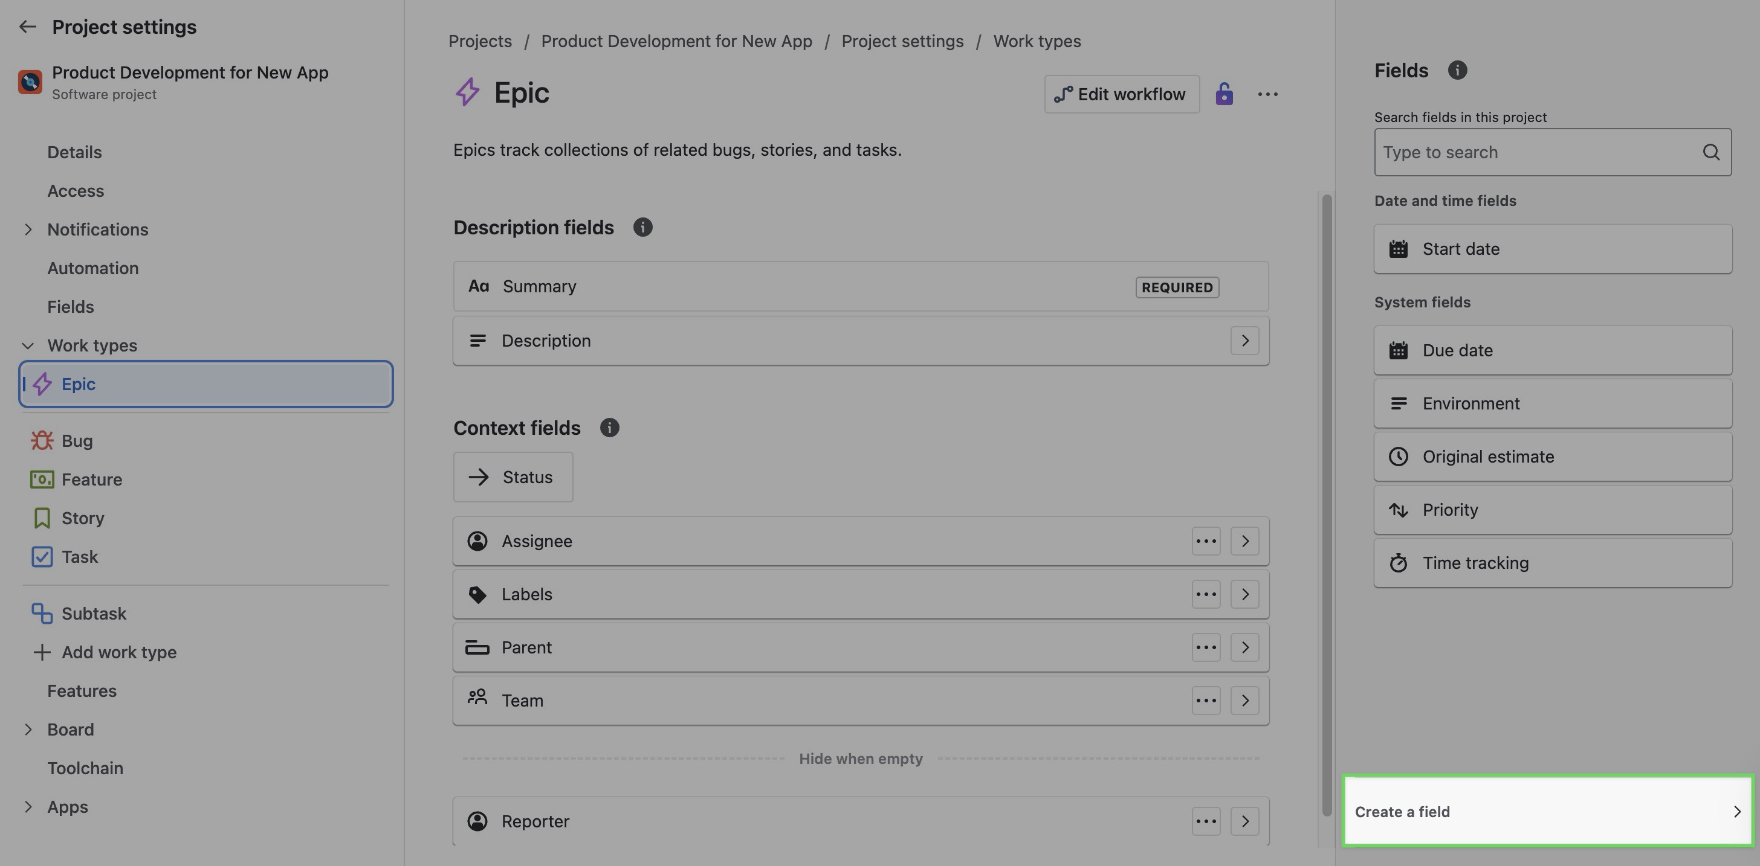Expand the Board section in sidebar

tap(28, 730)
